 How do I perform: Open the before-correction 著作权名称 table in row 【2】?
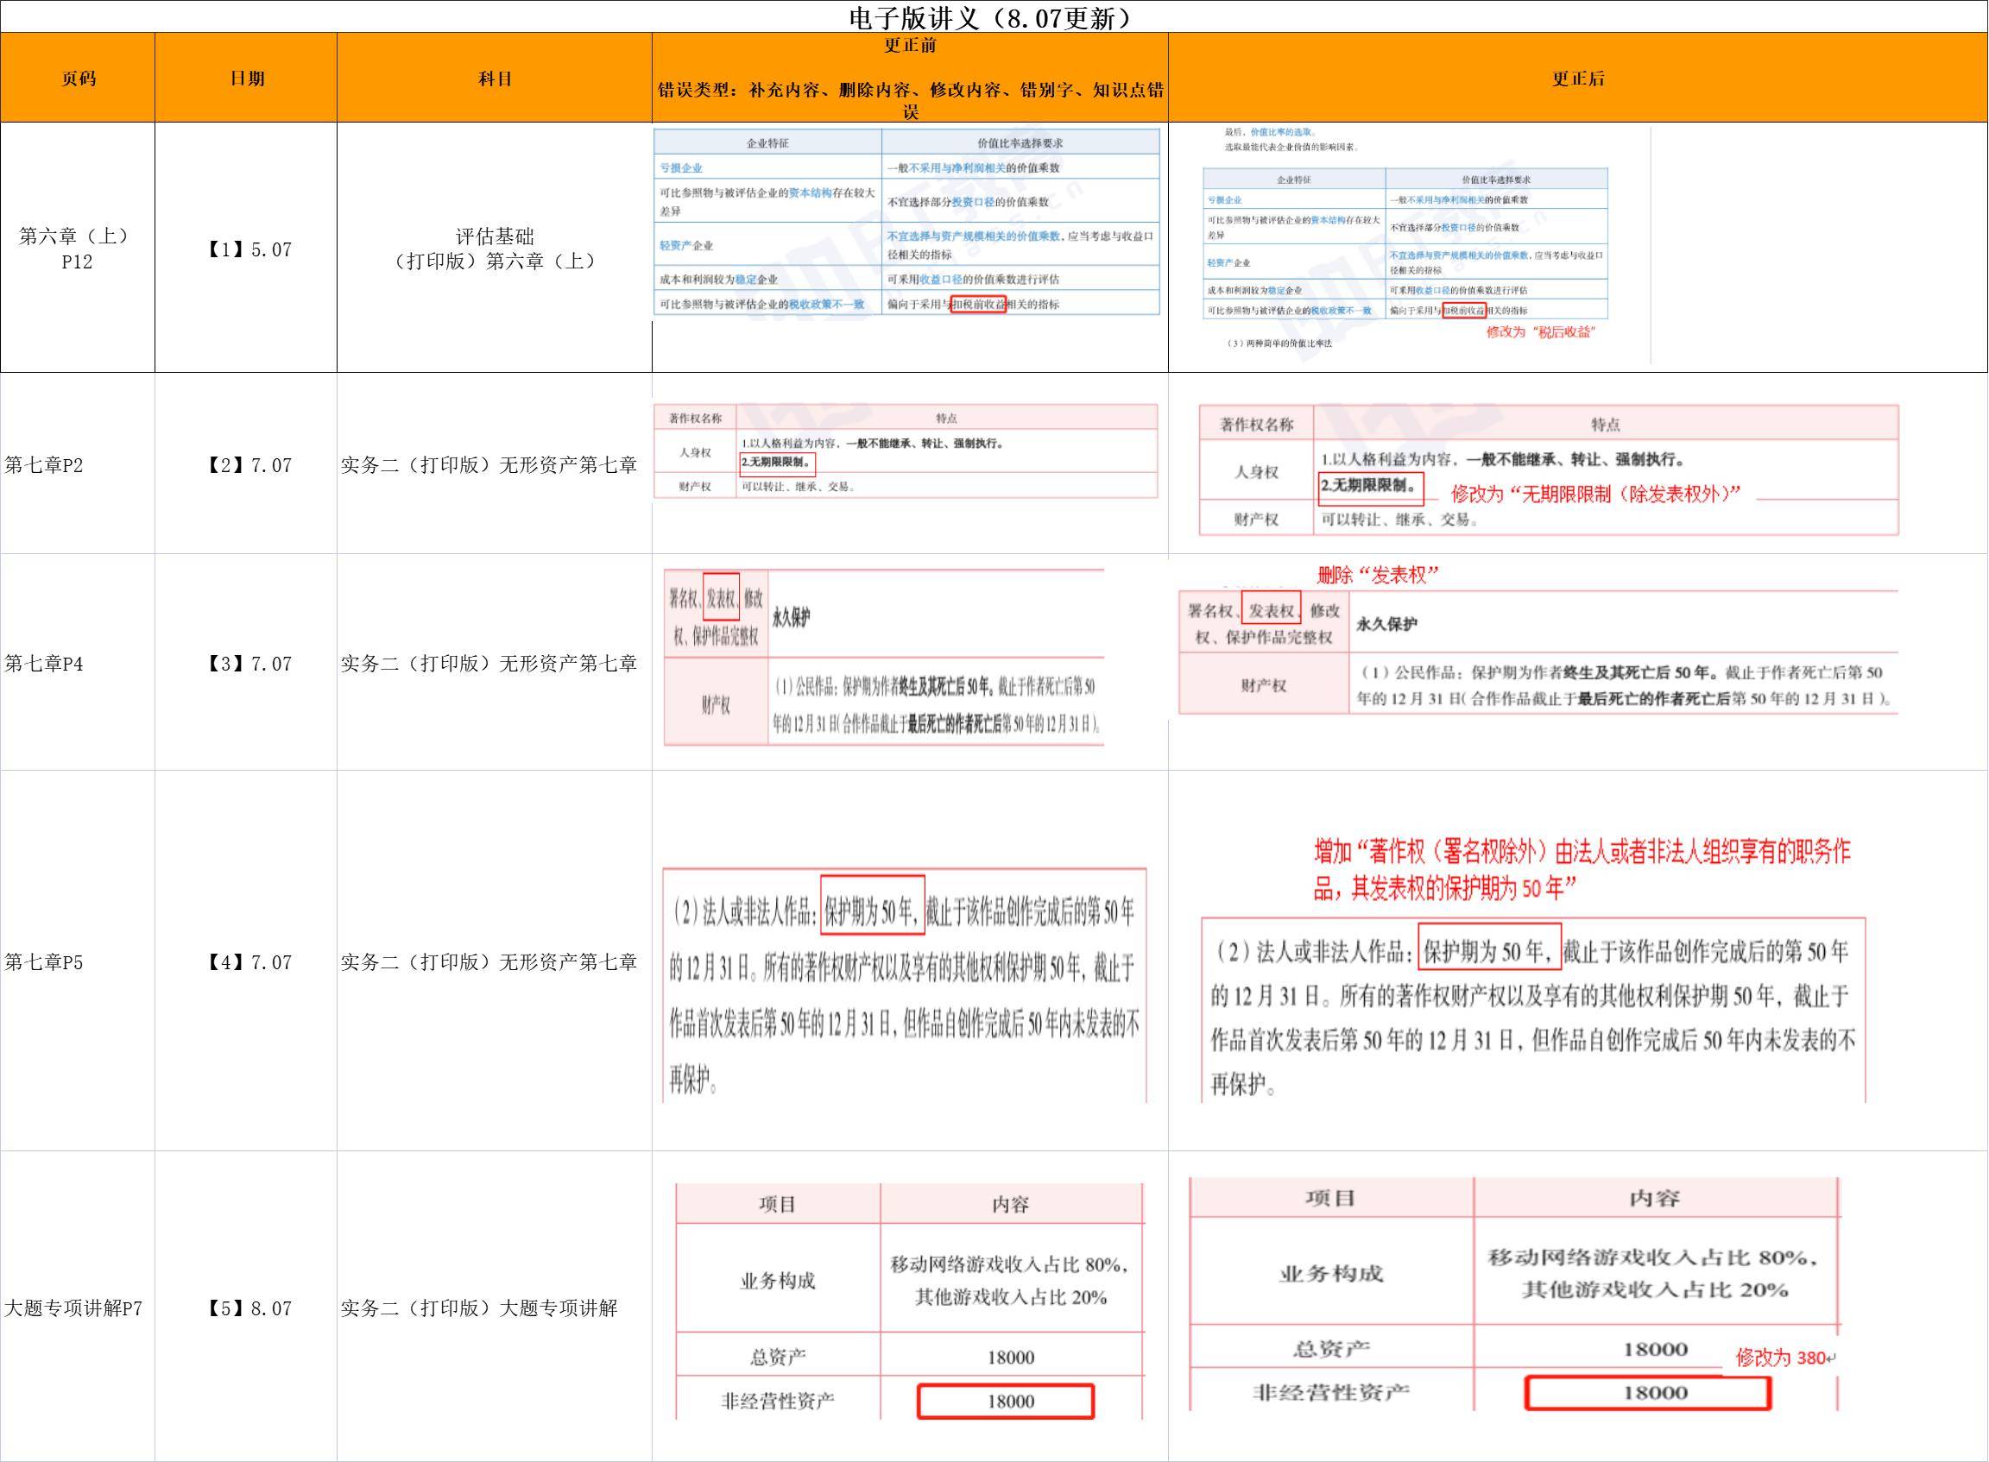pos(906,451)
